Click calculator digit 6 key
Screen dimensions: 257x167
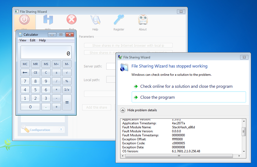coord(46,90)
